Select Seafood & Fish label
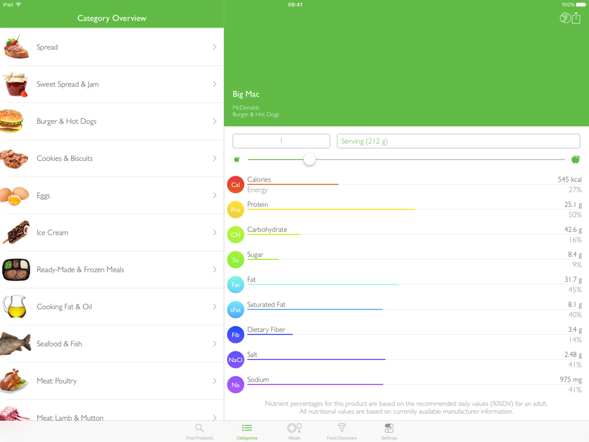589x442 pixels. coord(59,344)
